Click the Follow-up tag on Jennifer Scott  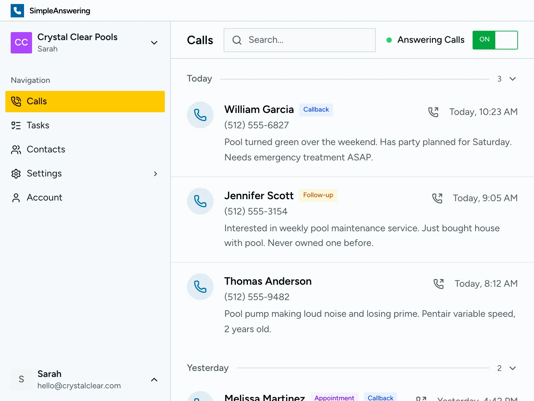coord(318,195)
